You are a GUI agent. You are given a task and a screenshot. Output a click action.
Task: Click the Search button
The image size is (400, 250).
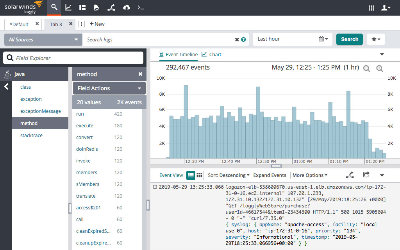(349, 39)
